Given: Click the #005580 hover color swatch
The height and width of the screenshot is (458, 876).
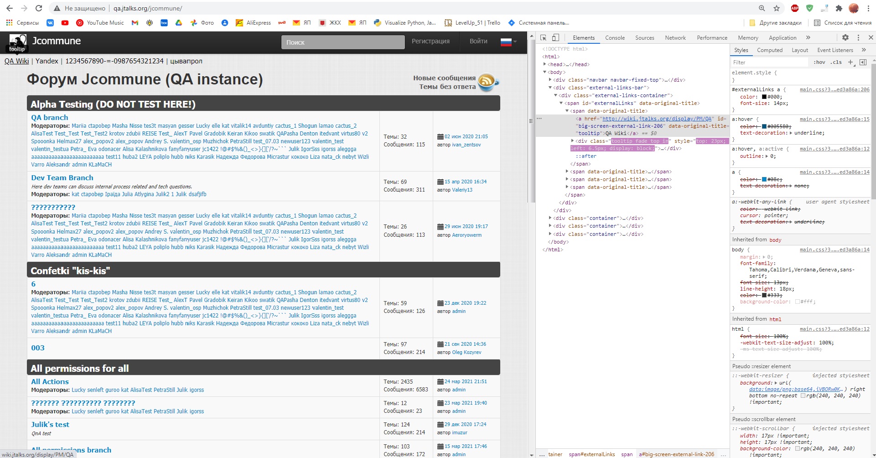Looking at the screenshot, I should (x=764, y=126).
